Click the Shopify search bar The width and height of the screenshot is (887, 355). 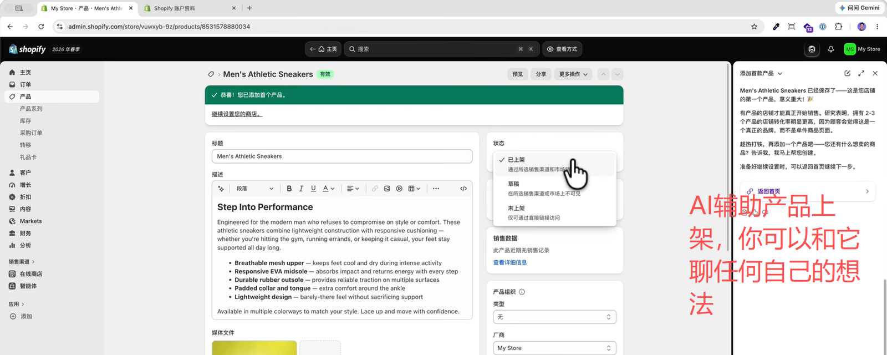click(x=441, y=49)
